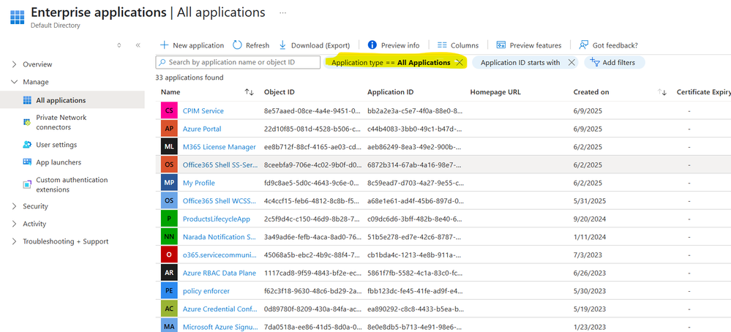This screenshot has height=332, width=731.
Task: Open the Application ID starts with filter
Action: [520, 62]
